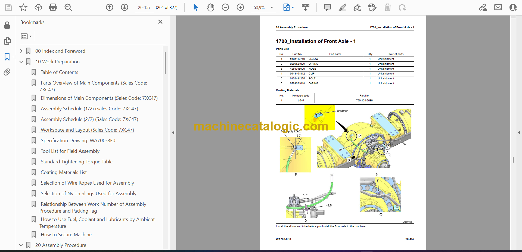Send document by email icon
Viewport: 522px width, 252px height.
tap(498, 7)
